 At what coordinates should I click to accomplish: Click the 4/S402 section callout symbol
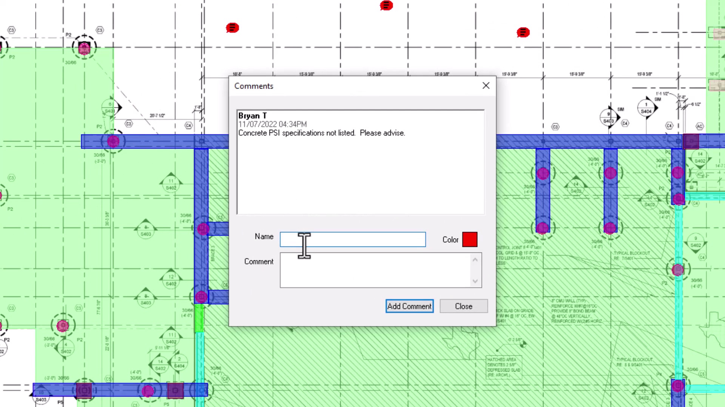tap(66, 348)
